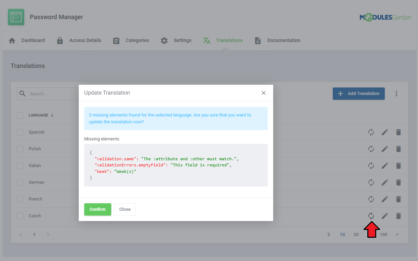418x261 pixels.
Task: Refresh the Polish translation
Action: [x=371, y=149]
